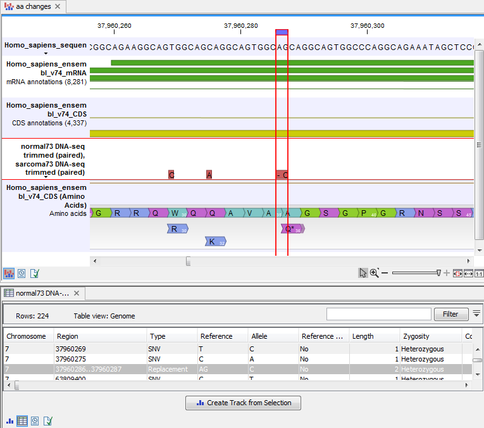
Task: Select the arrow selection mode tool
Action: [x=363, y=273]
